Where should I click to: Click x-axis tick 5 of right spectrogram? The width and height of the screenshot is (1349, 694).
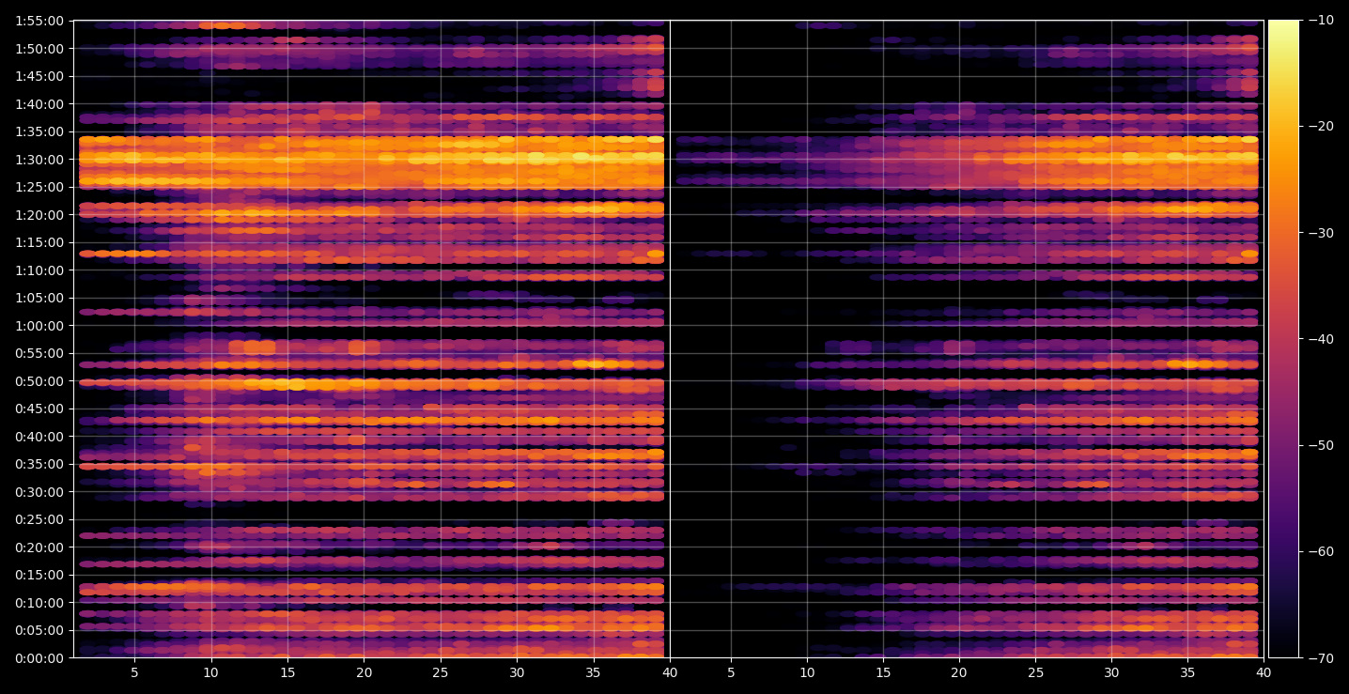pos(731,673)
